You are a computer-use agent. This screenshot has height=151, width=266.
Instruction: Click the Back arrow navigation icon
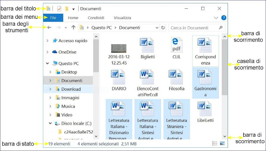[49, 28]
